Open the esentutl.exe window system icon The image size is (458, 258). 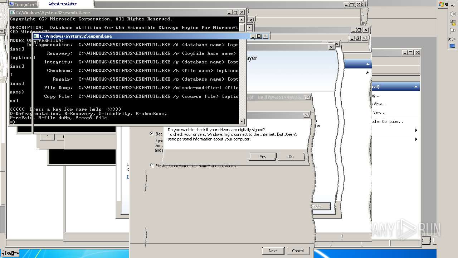pos(13,13)
